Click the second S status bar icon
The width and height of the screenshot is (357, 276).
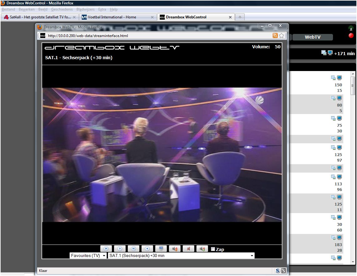pyautogui.click(x=283, y=270)
